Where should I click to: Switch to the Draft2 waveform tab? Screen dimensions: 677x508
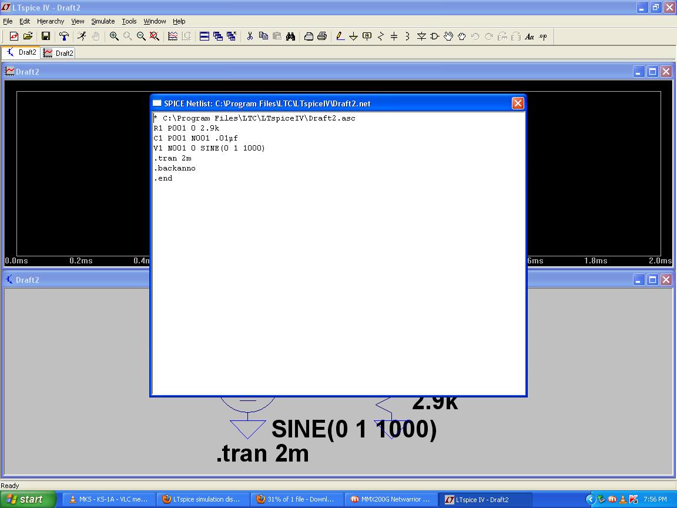58,53
